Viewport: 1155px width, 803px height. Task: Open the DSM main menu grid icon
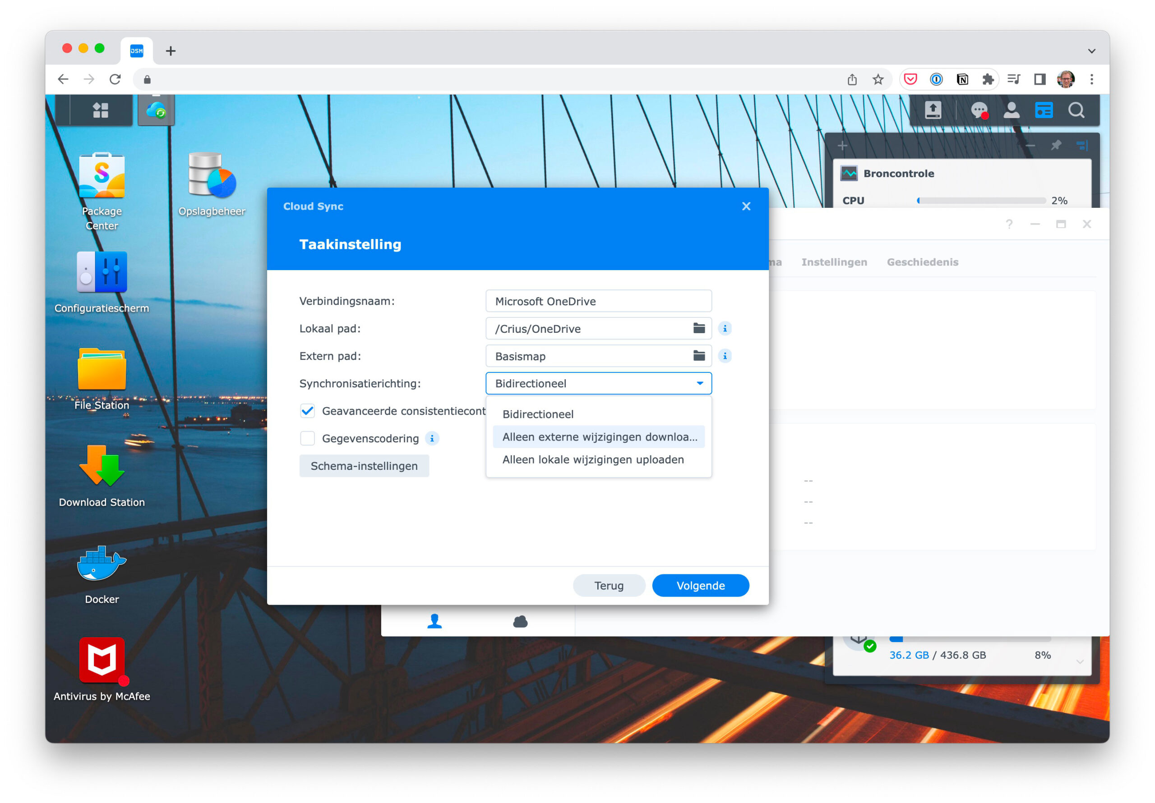(101, 110)
